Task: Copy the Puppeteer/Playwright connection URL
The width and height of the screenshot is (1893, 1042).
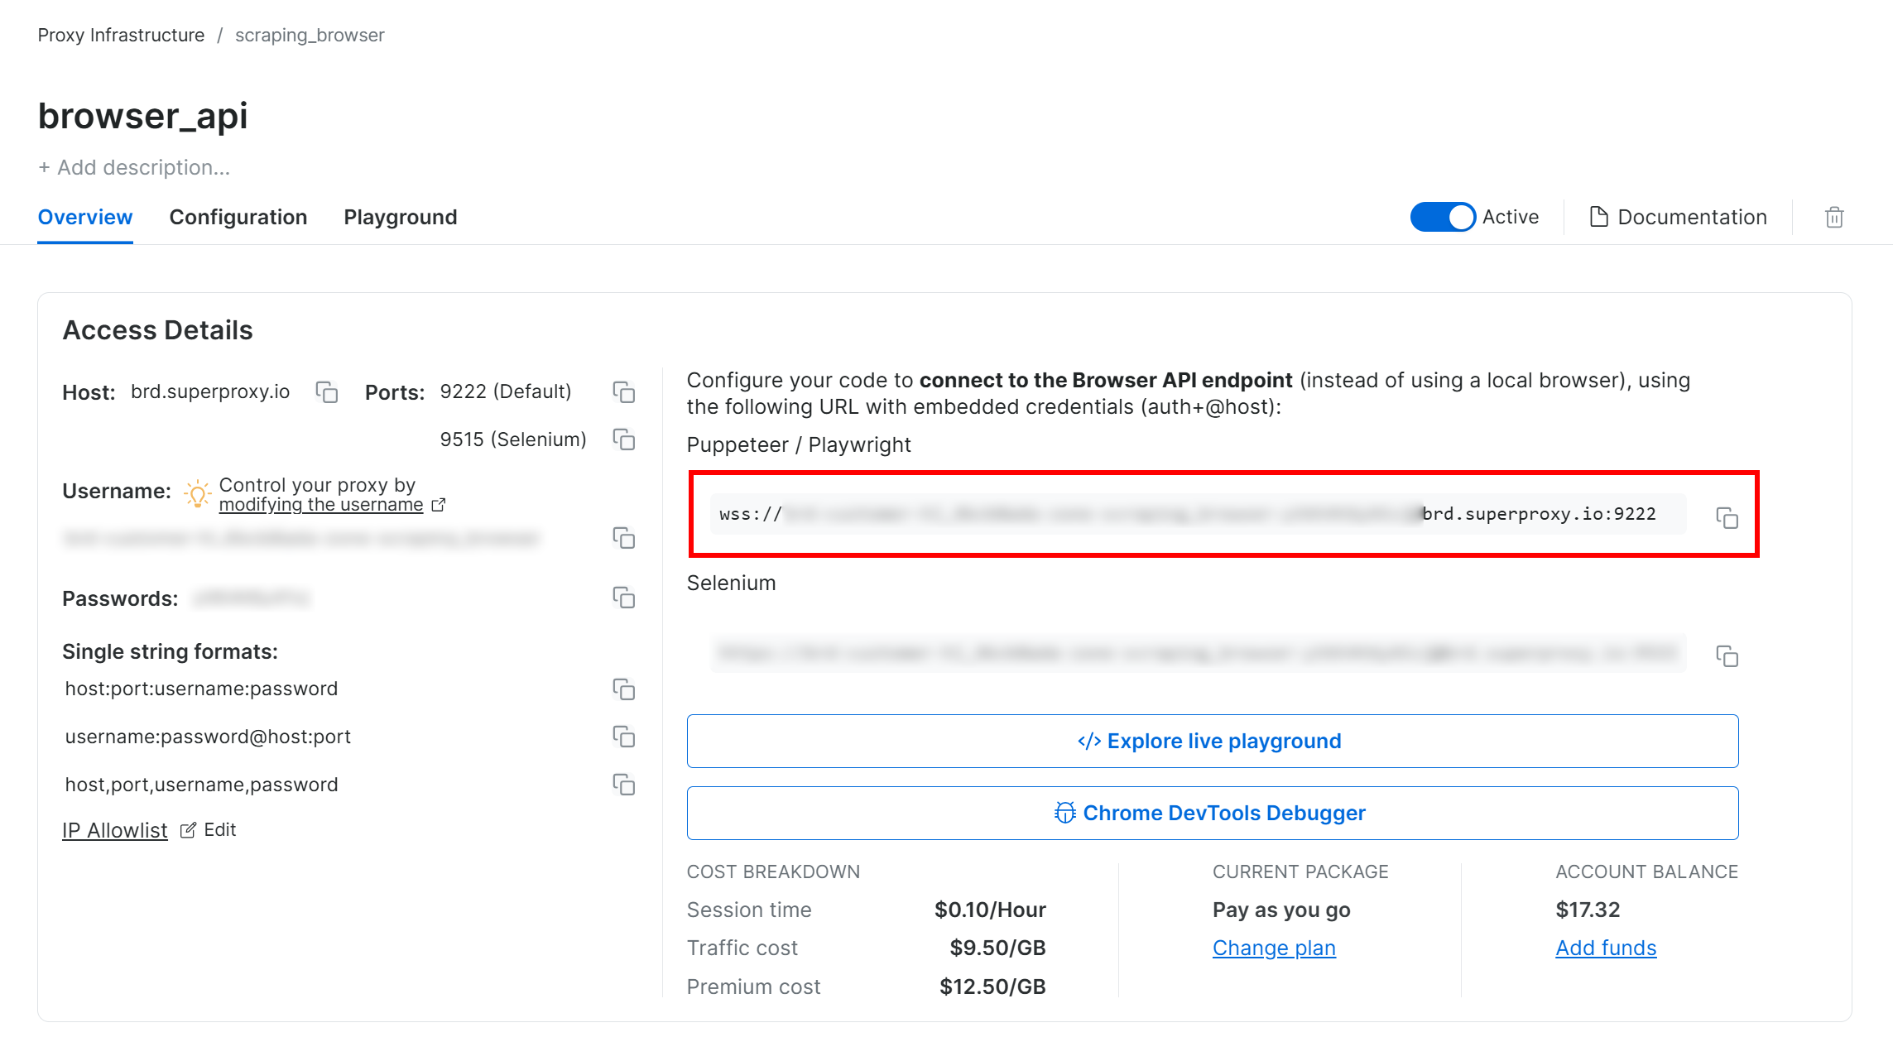Action: [x=1729, y=517]
